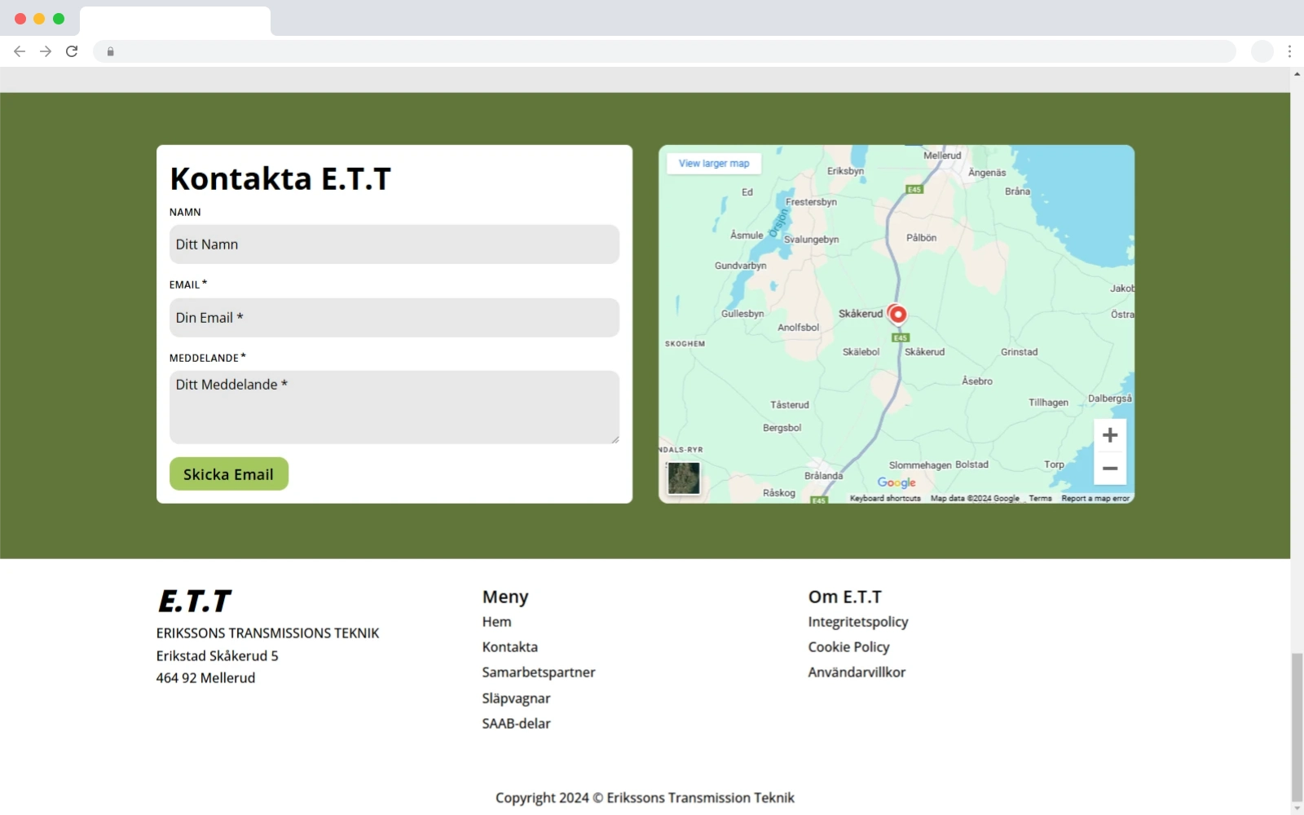
Task: Click the red Skåkerud location pin
Action: 897,314
